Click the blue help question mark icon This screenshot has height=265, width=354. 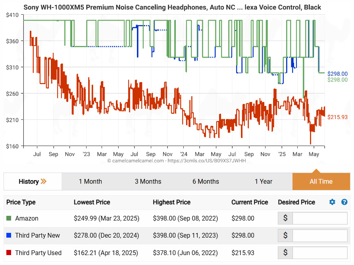tap(344, 202)
